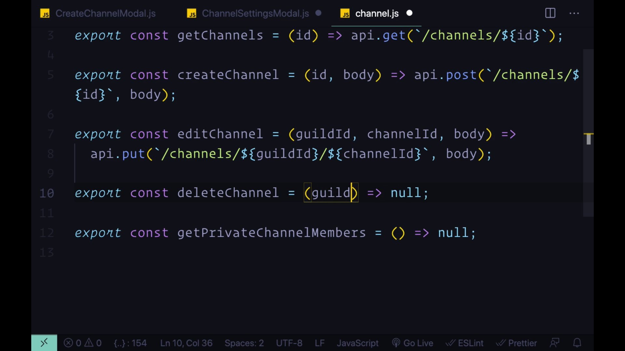Change LF end of line sequence
The height and width of the screenshot is (351, 625).
[319, 343]
